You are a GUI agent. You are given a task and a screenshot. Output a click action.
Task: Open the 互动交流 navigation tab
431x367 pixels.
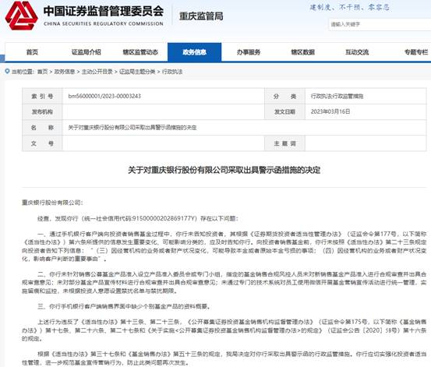pos(357,52)
